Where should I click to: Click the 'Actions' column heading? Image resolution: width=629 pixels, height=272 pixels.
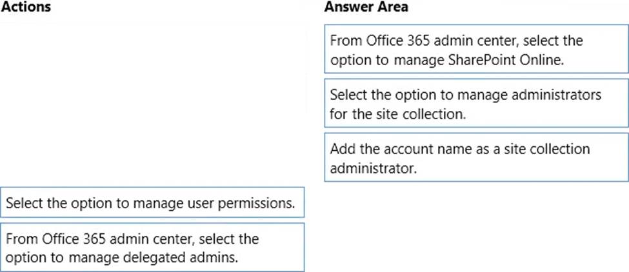pos(26,8)
